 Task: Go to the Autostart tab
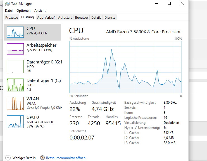65,18
